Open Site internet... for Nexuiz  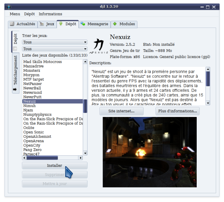point(121,111)
